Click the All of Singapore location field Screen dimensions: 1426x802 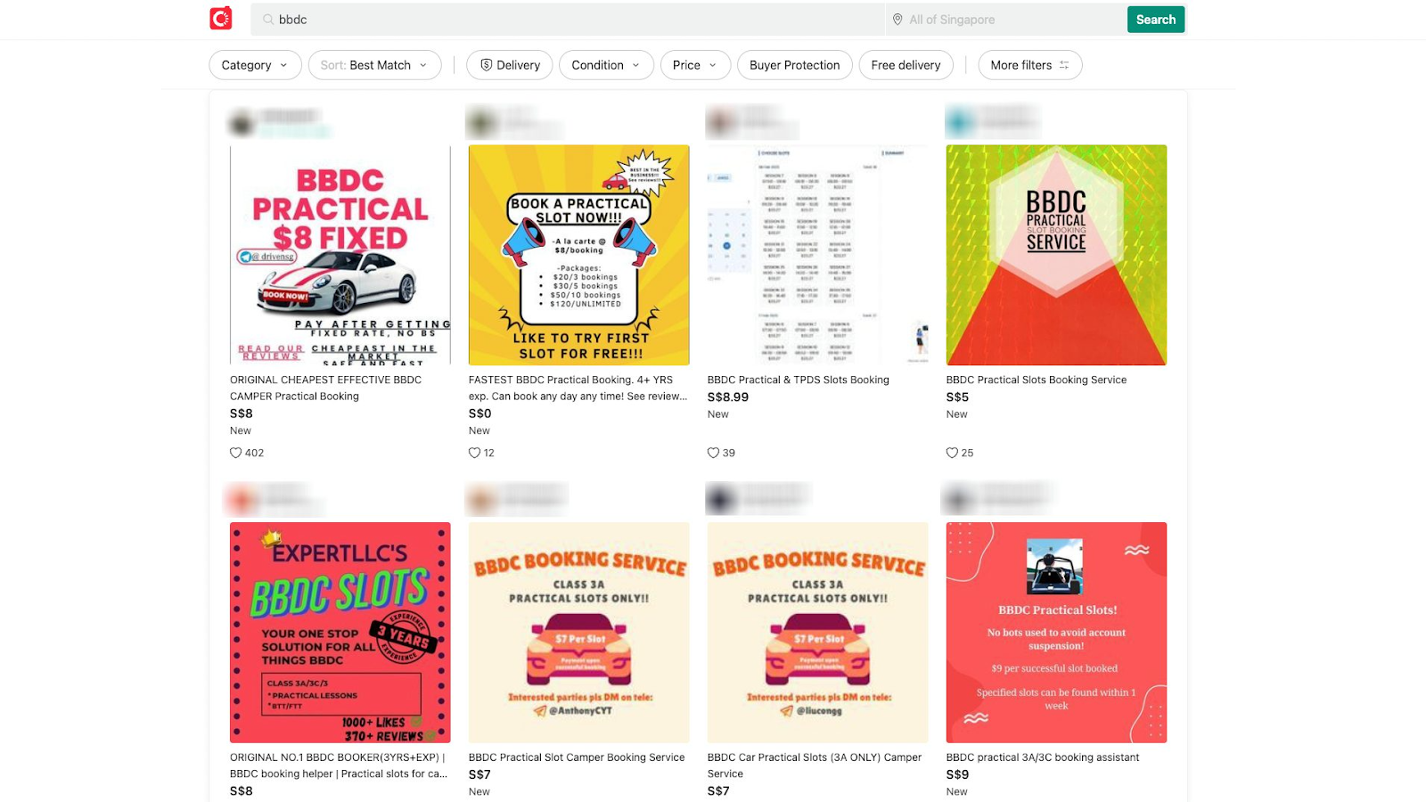(x=1005, y=20)
